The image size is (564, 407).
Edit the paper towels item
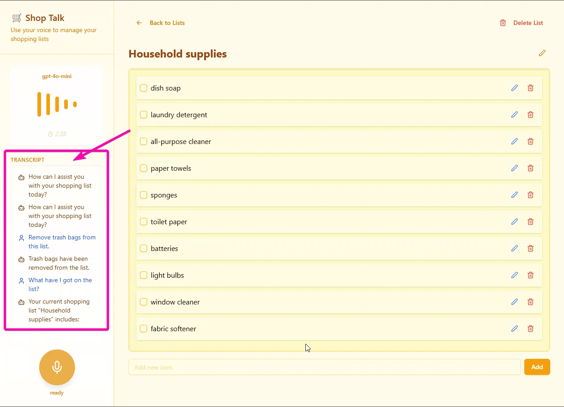point(515,168)
